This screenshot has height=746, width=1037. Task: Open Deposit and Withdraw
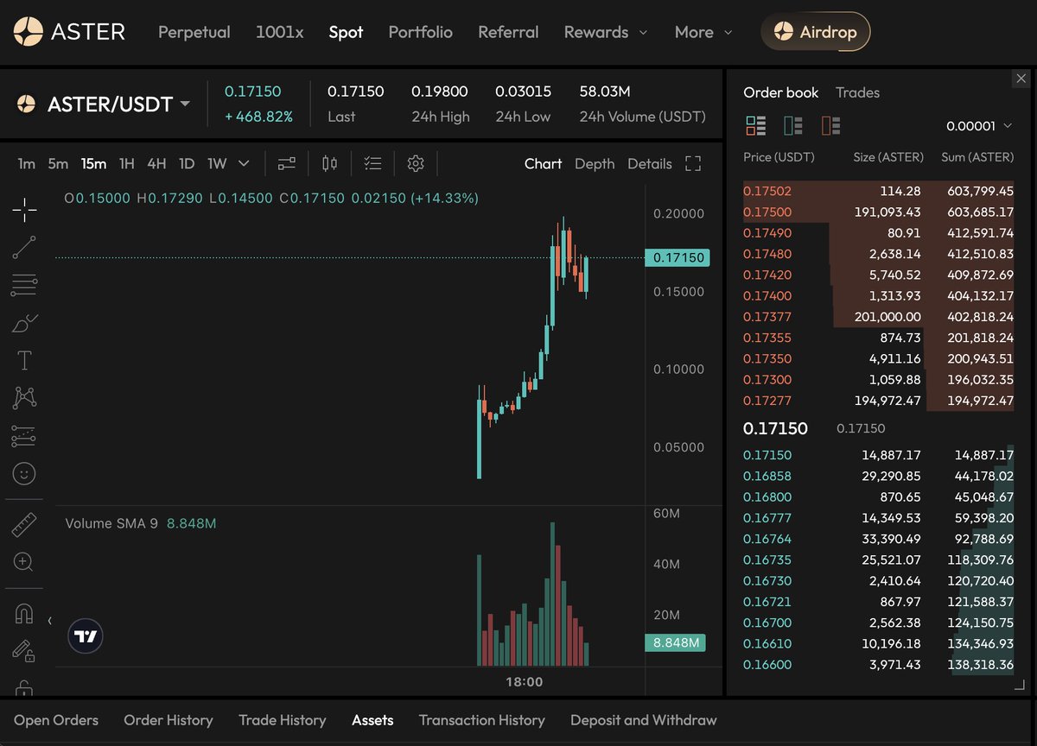[642, 720]
